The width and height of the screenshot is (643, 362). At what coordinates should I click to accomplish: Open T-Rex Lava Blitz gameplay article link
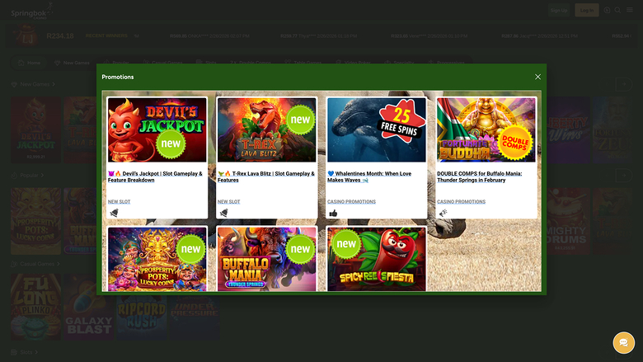pos(266,176)
